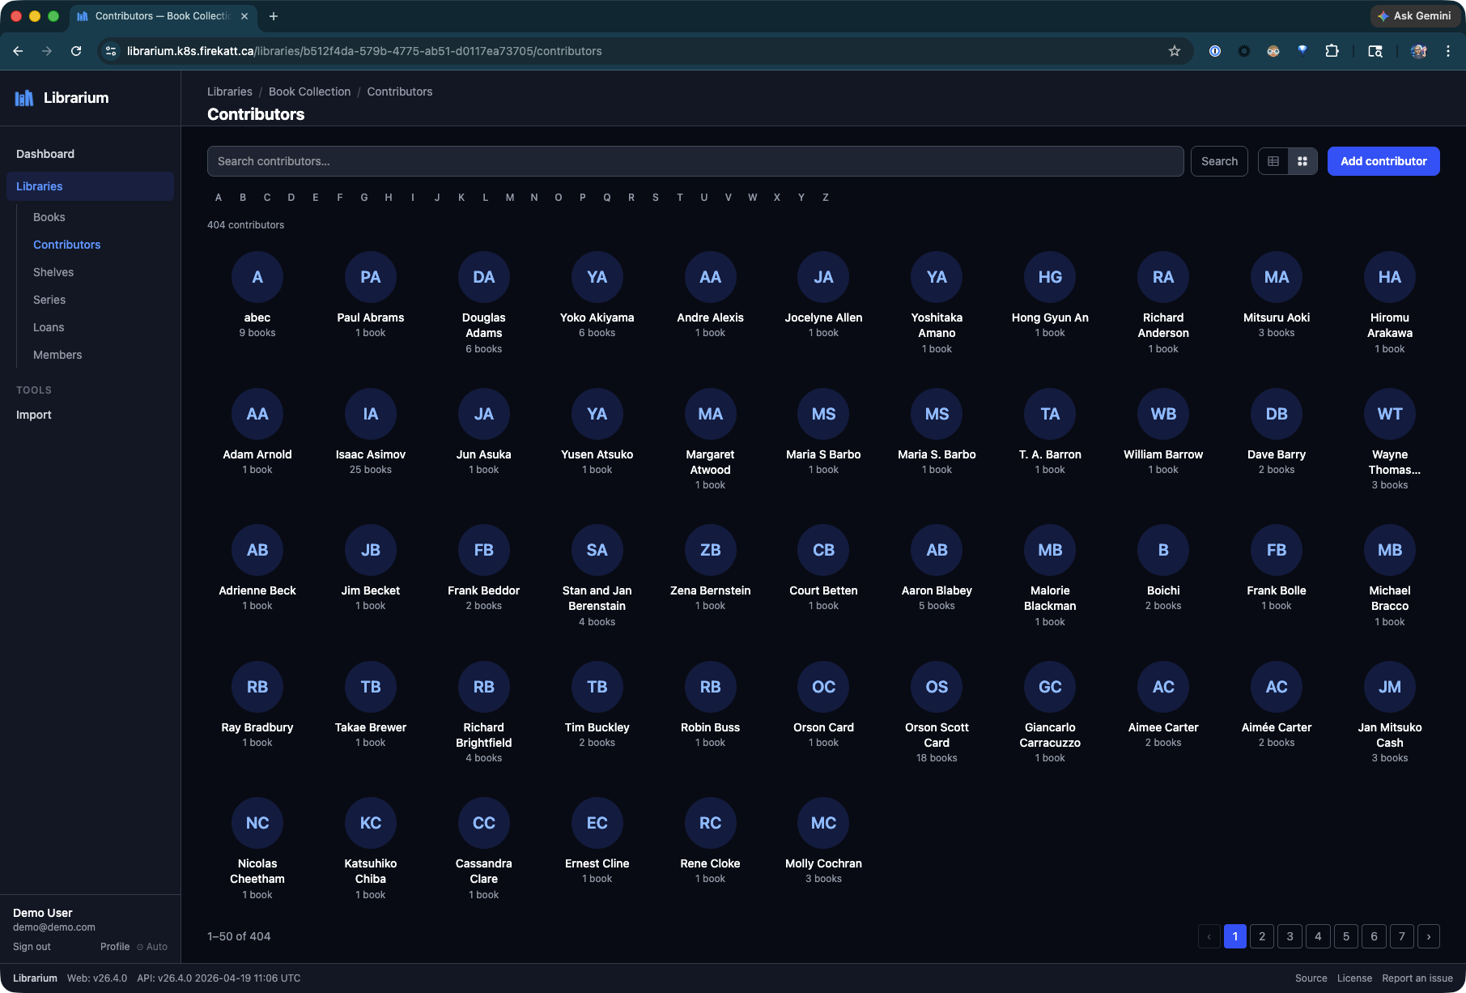Open a new browser tab
This screenshot has width=1466, height=993.
[x=274, y=16]
